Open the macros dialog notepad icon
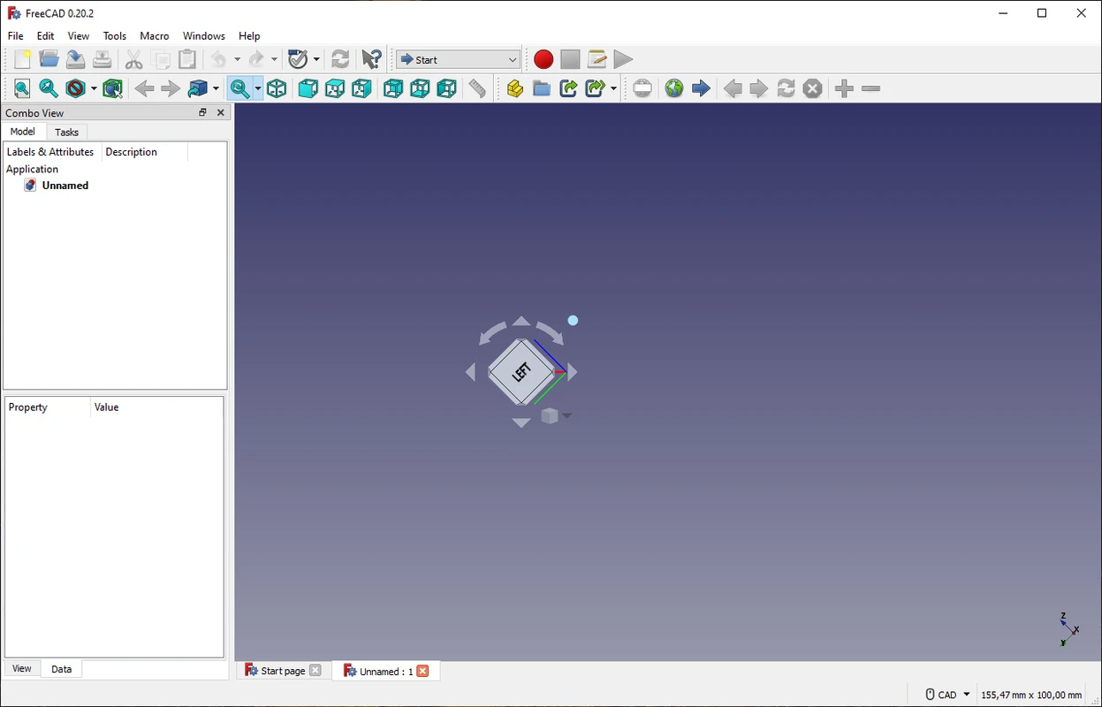Viewport: 1102px width, 707px height. (x=597, y=59)
